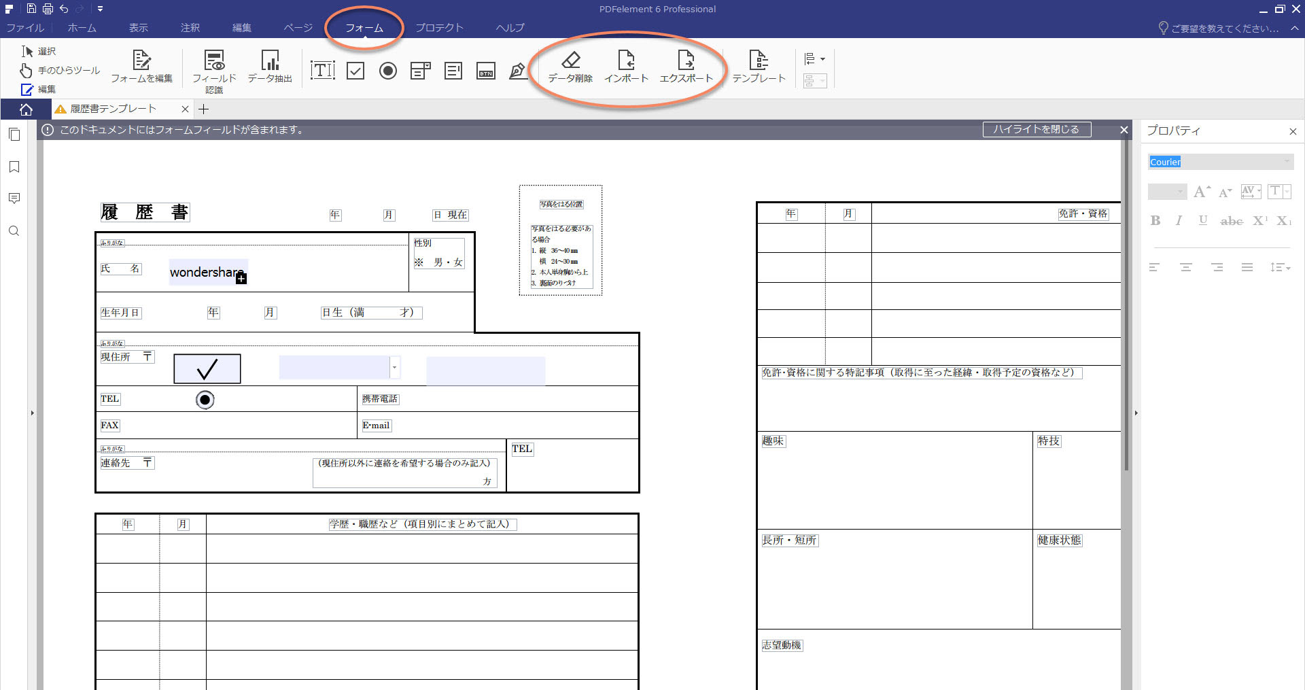Toggle superscript formatting
This screenshot has width=1305, height=690.
coord(1261,220)
